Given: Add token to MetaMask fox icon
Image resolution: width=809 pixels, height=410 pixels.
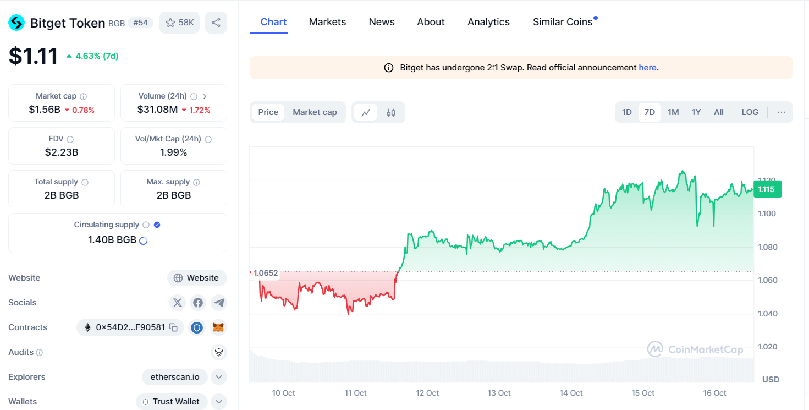Looking at the screenshot, I should coord(219,327).
